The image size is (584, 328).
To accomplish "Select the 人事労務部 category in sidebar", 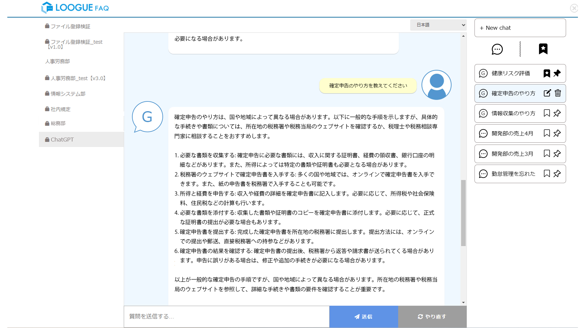I will (57, 61).
